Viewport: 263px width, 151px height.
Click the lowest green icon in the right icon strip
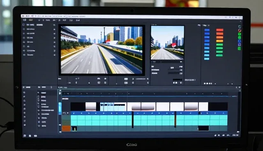(239, 48)
